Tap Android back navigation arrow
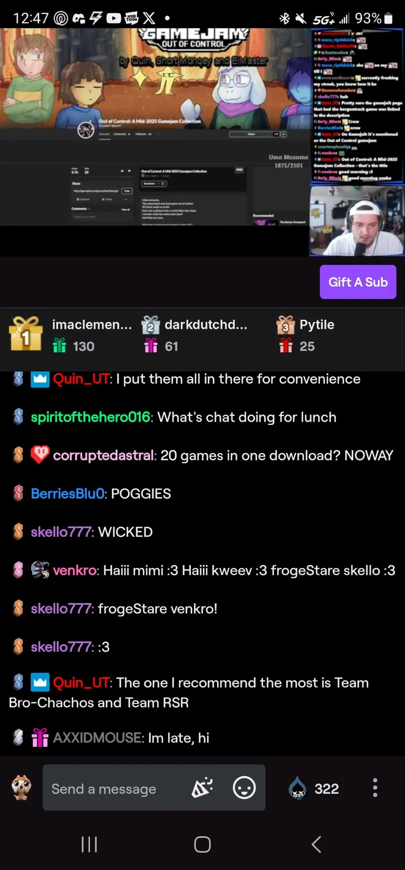Image resolution: width=405 pixels, height=870 pixels. pyautogui.click(x=316, y=844)
